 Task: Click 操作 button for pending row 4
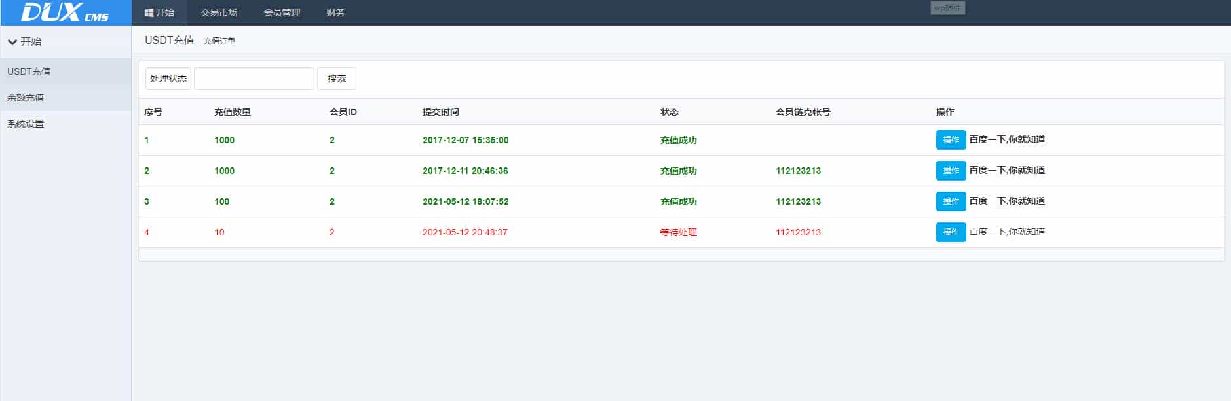point(951,232)
